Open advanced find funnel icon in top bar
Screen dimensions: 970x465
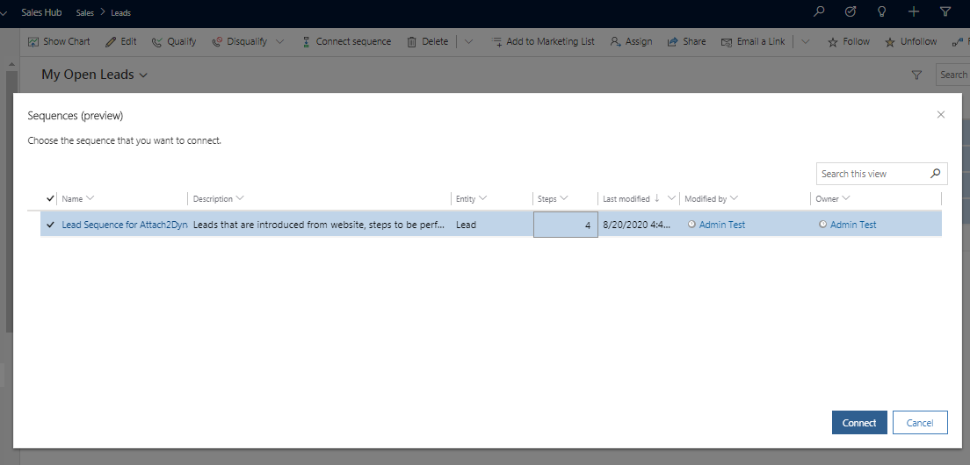pos(945,12)
